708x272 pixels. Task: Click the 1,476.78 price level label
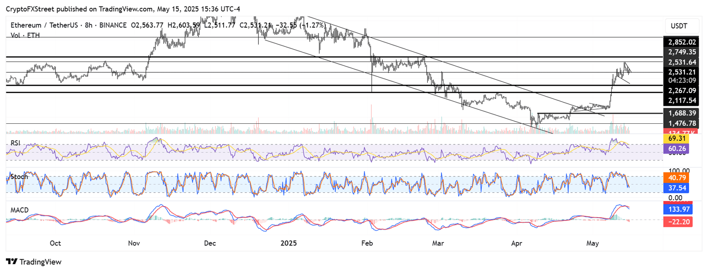point(681,123)
